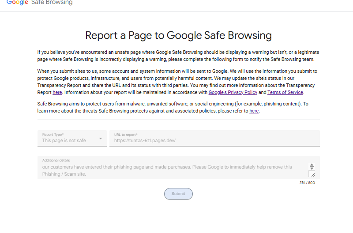Open Google's Privacy Policy link

pyautogui.click(x=233, y=92)
